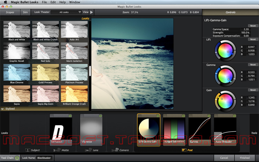259x162 pixels.
Task: Select the Vignette tool card
Action: coord(91,130)
